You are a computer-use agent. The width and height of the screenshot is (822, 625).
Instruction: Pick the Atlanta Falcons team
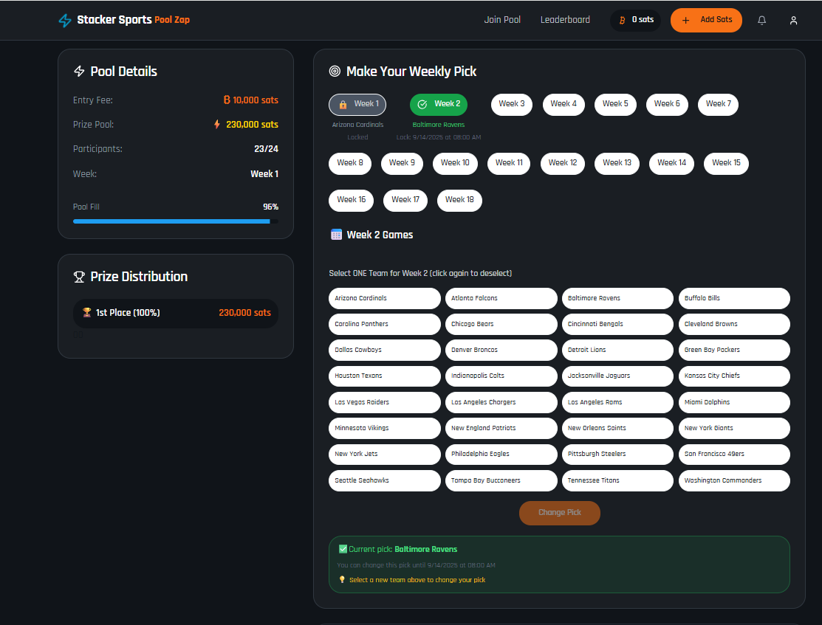pos(501,298)
